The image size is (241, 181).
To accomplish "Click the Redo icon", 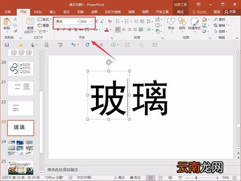I will (87, 45).
